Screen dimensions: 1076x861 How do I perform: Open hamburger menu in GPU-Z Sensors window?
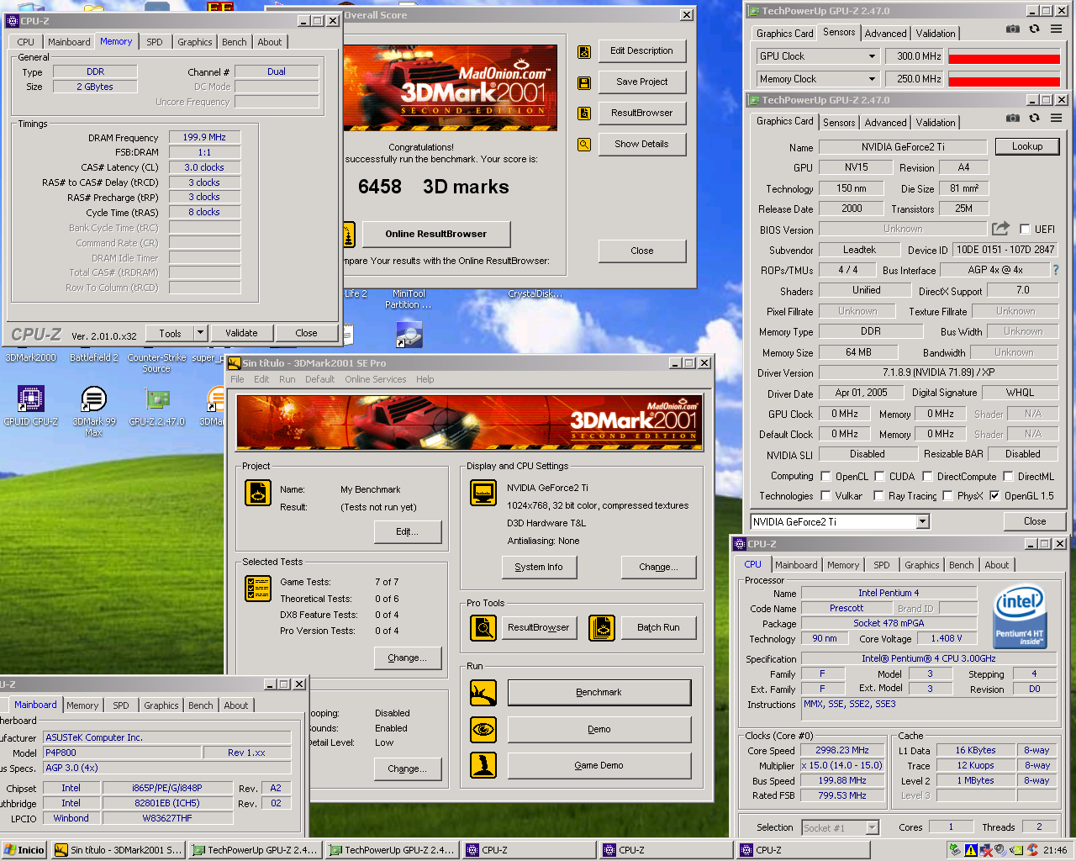click(1056, 29)
